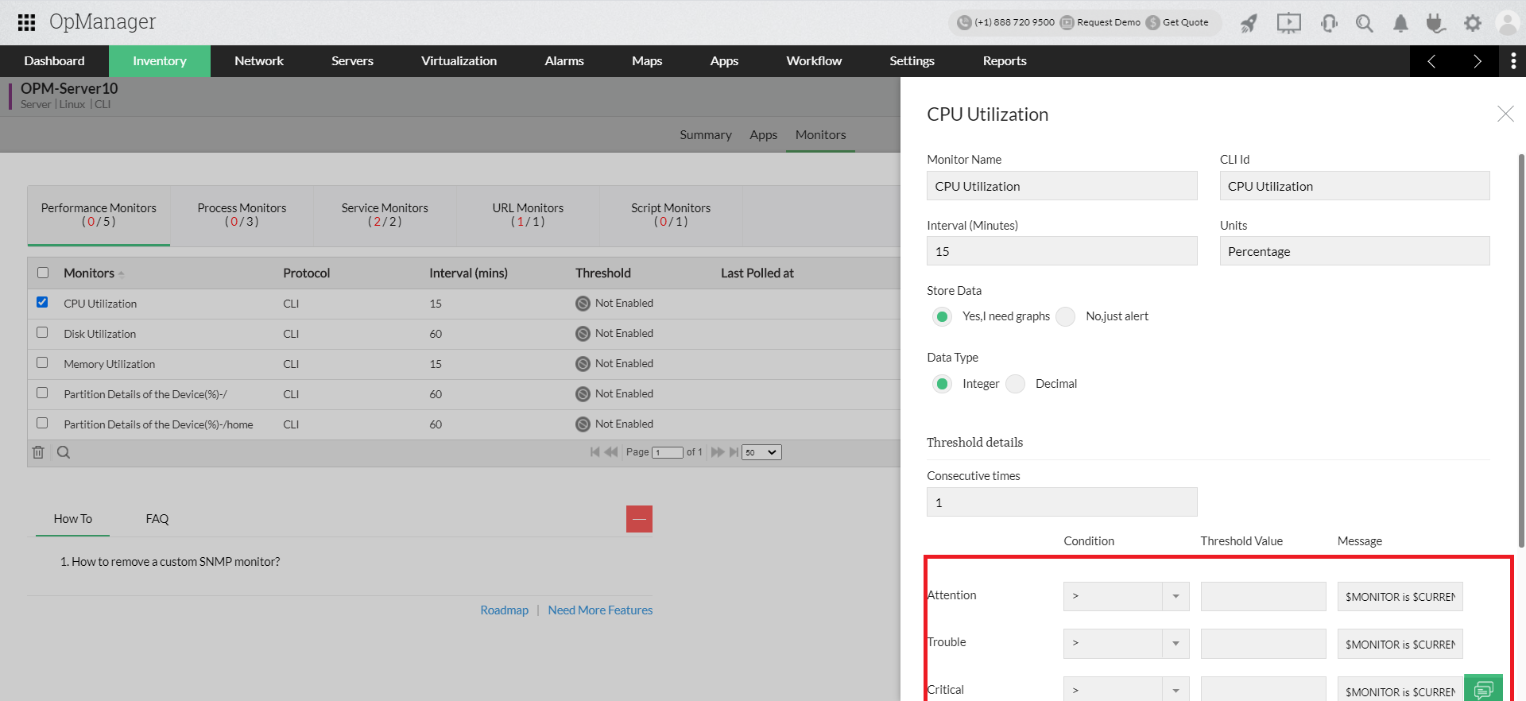1526x701 pixels.
Task: Sort by the Monitors column header
Action: 89,273
